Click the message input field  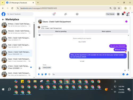coord(87,74)
